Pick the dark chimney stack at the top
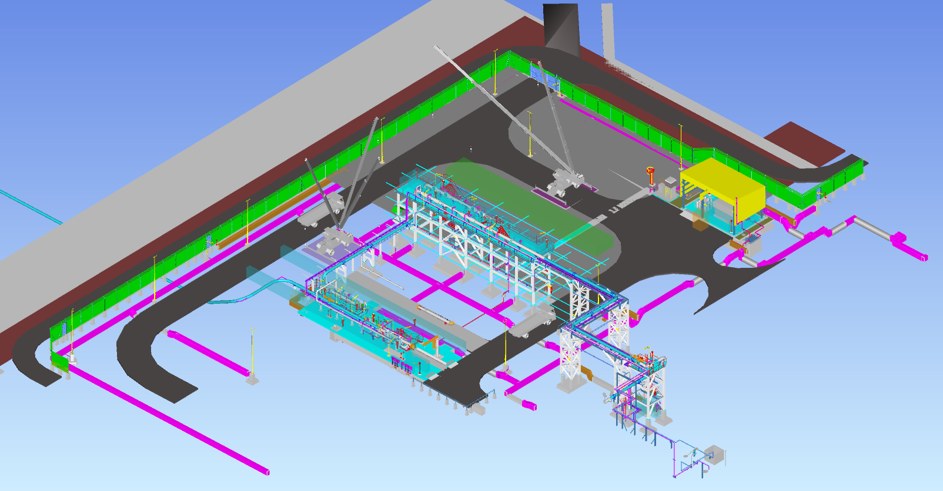 (561, 29)
